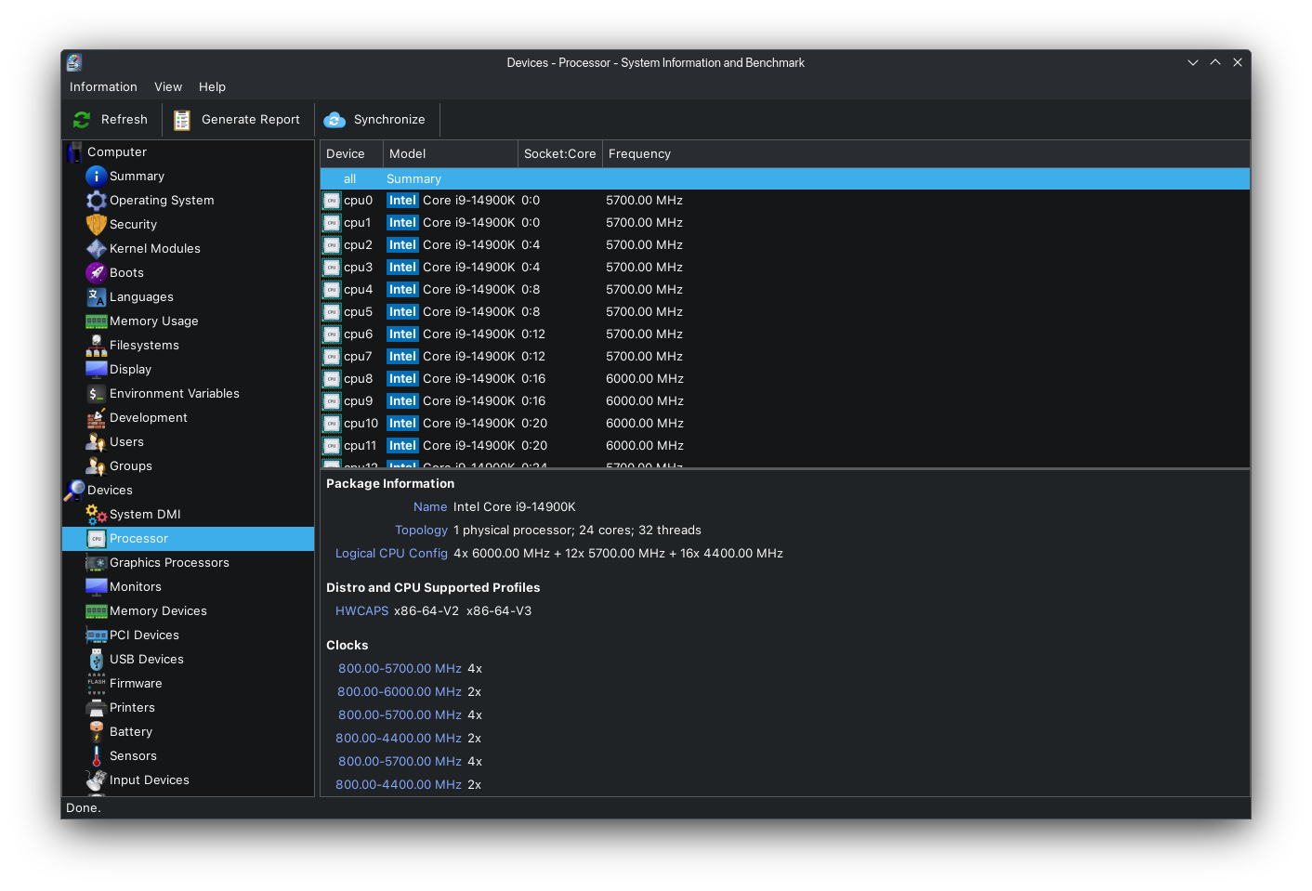This screenshot has width=1312, height=891.
Task: Select the Battery icon
Action: point(96,732)
